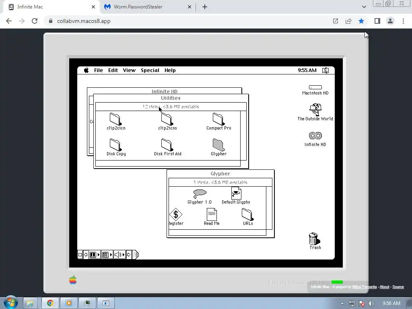
Task: Open the monitor resolution Control Strip module
Action: pyautogui.click(x=95, y=255)
